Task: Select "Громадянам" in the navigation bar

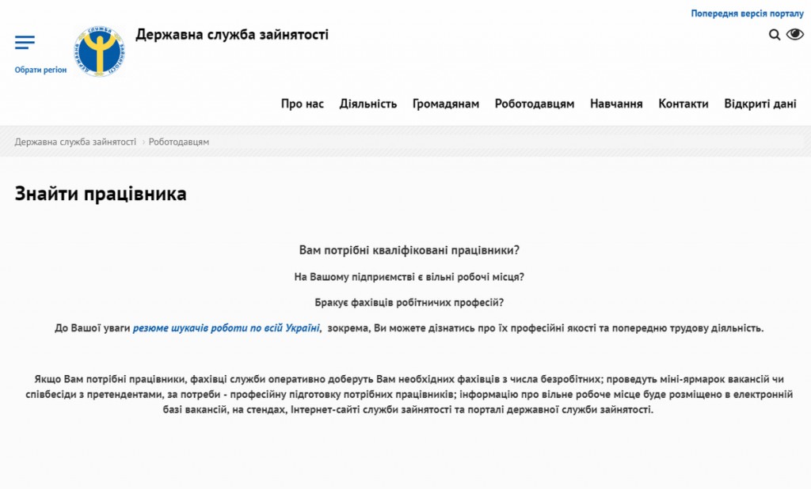Action: coord(446,104)
